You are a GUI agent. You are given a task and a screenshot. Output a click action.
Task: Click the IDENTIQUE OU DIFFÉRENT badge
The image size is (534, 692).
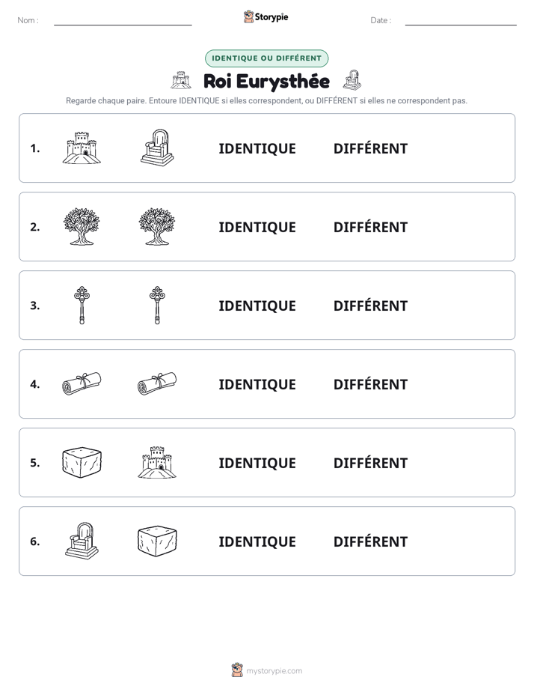pyautogui.click(x=266, y=58)
